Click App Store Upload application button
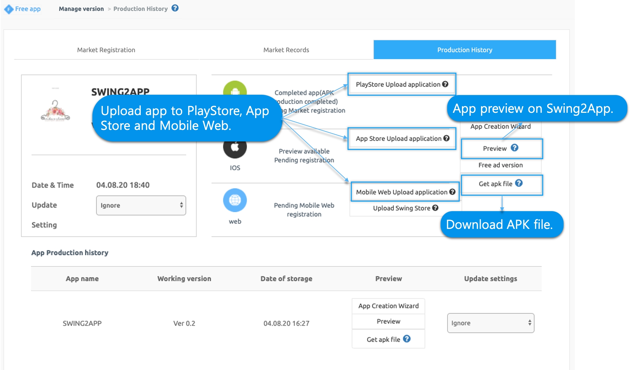Viewport: 630px width, 370px height. tap(402, 138)
